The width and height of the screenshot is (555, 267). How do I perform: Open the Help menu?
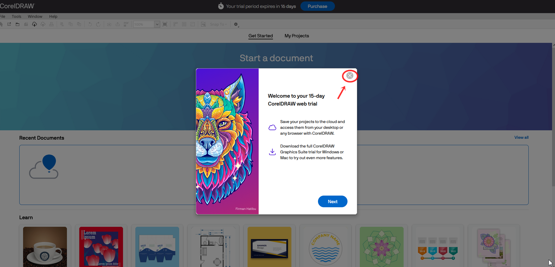click(53, 16)
